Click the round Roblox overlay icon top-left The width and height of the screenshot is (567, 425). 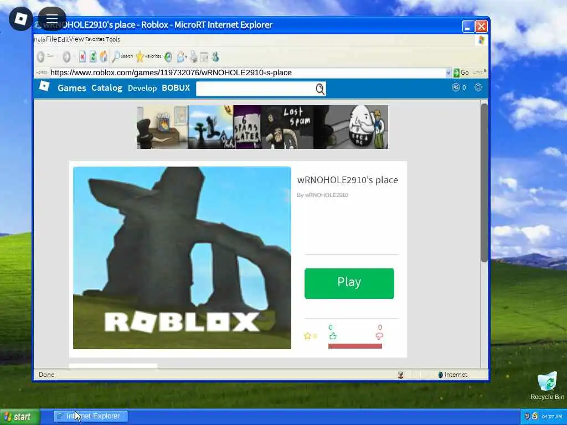pyautogui.click(x=21, y=19)
